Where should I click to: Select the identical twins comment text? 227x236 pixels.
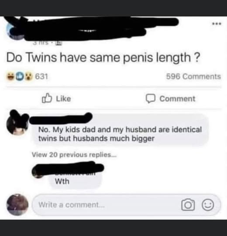tap(120, 134)
